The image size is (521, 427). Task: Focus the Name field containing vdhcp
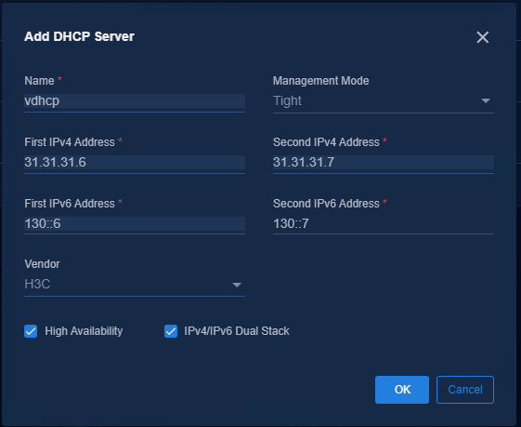click(x=135, y=100)
